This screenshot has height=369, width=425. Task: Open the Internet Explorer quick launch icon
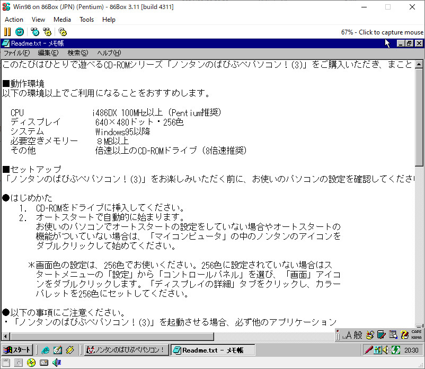pos(45,350)
